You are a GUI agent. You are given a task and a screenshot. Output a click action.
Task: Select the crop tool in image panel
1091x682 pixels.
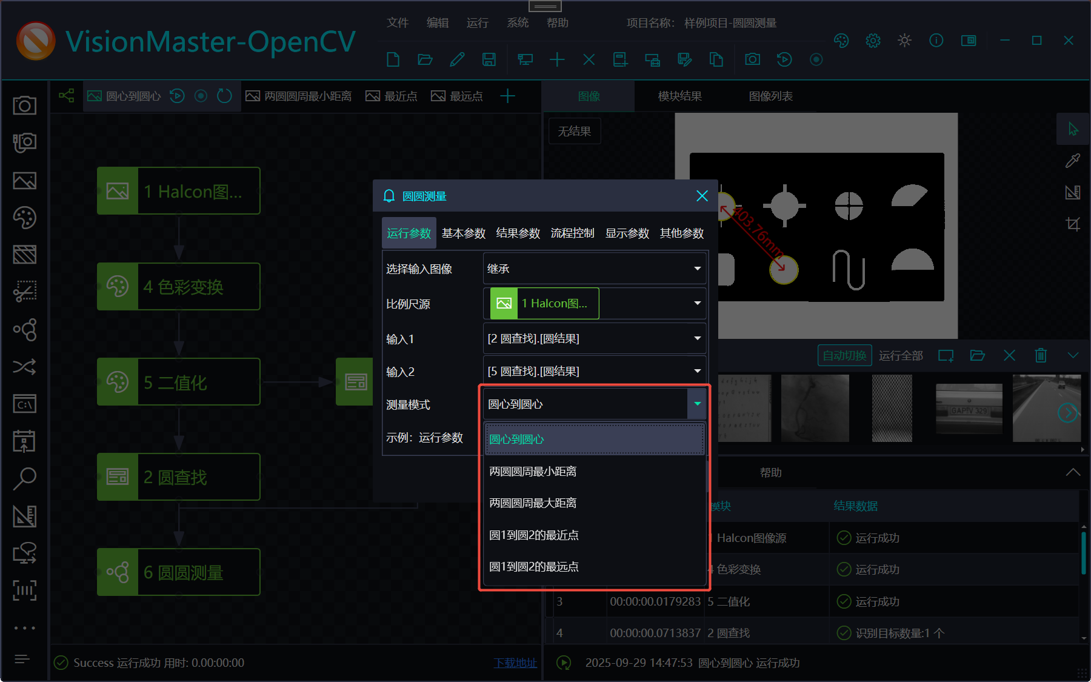pos(1073,224)
